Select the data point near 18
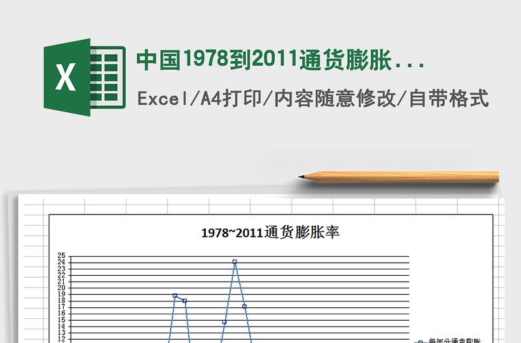Viewport: 521px width, 343px height. [x=185, y=301]
